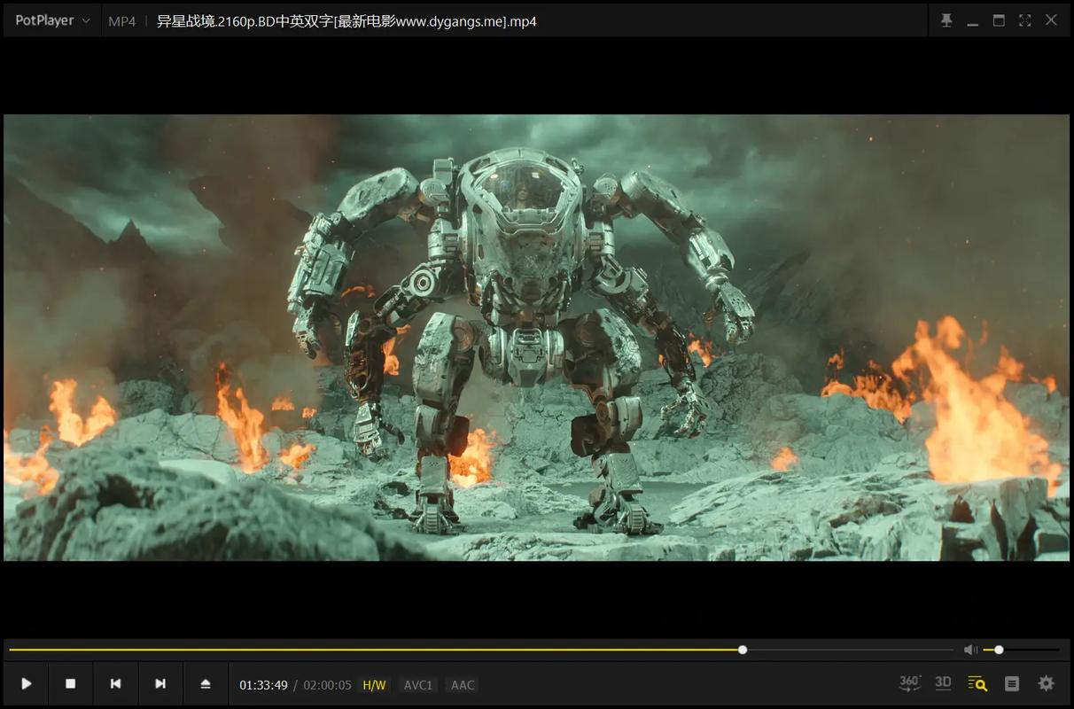The width and height of the screenshot is (1074, 709).
Task: Close the PotPlayer window
Action: tap(1052, 20)
